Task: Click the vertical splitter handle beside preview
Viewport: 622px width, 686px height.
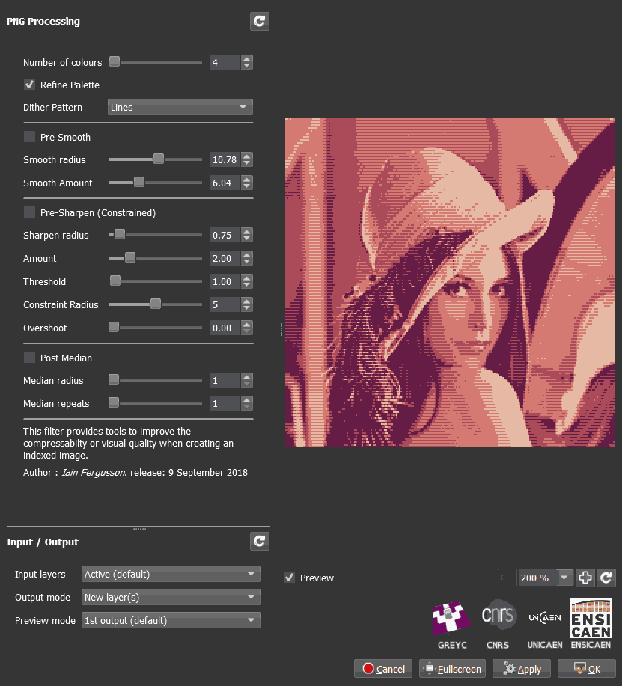Action: 281,329
